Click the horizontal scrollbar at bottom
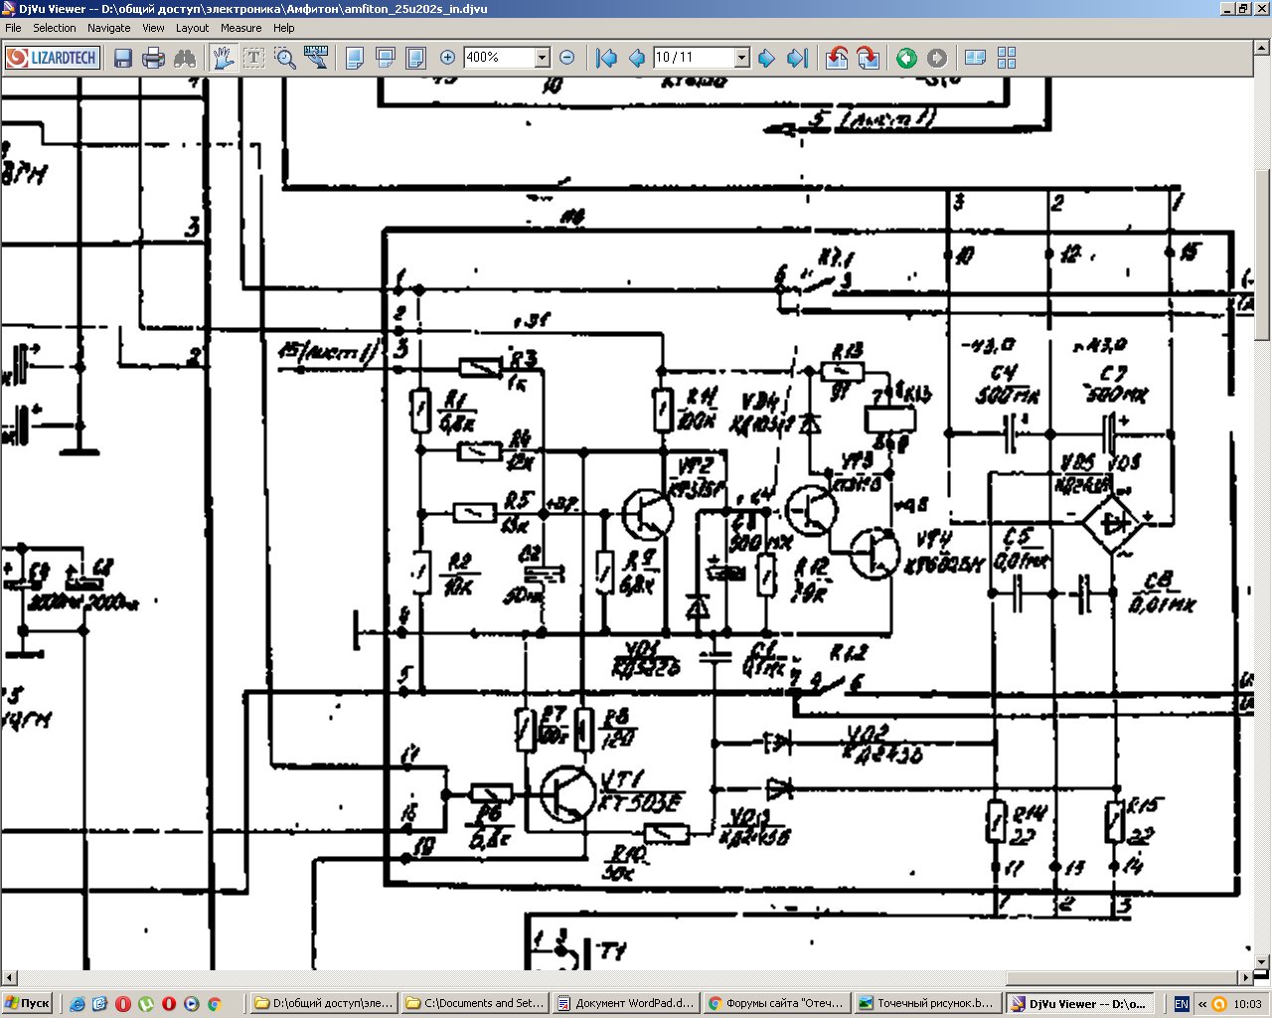The image size is (1272, 1018). [x=626, y=978]
